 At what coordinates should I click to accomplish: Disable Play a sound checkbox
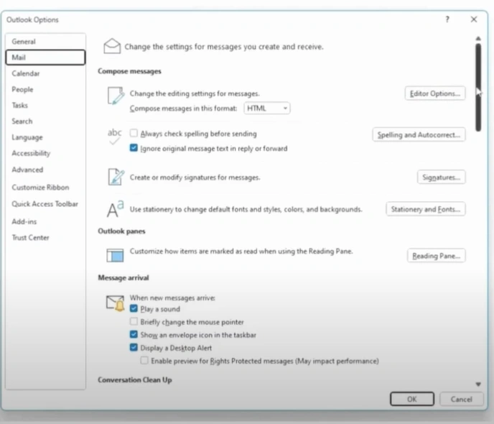tap(134, 308)
